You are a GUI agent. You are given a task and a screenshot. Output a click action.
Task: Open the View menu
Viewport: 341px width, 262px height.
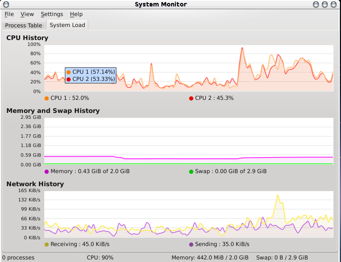click(27, 14)
